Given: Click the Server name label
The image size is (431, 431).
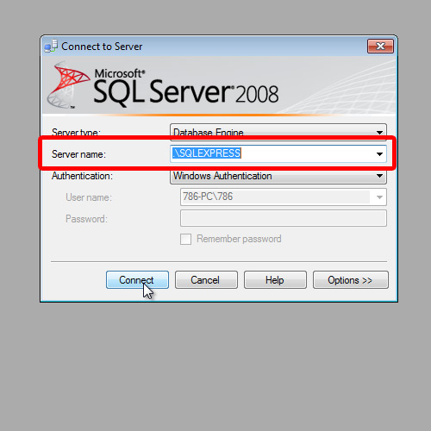Looking at the screenshot, I should point(78,154).
